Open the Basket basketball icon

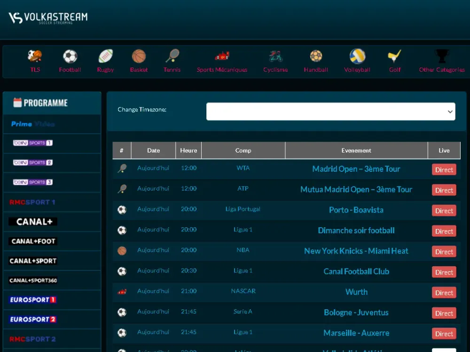click(139, 56)
